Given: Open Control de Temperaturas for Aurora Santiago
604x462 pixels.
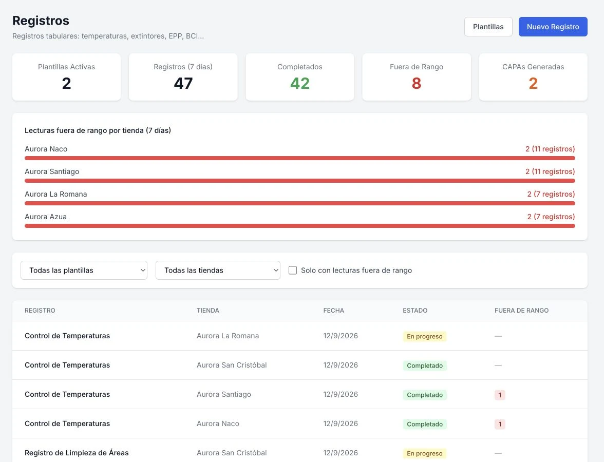Looking at the screenshot, I should (x=67, y=394).
